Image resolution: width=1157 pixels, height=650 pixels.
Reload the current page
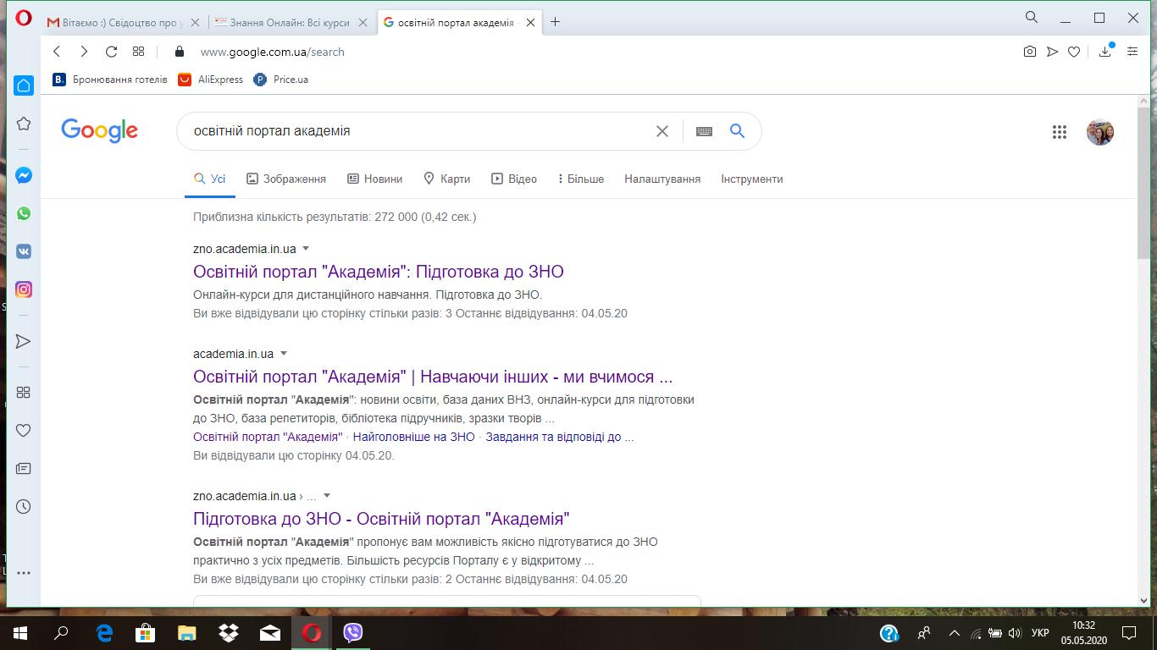coord(111,52)
